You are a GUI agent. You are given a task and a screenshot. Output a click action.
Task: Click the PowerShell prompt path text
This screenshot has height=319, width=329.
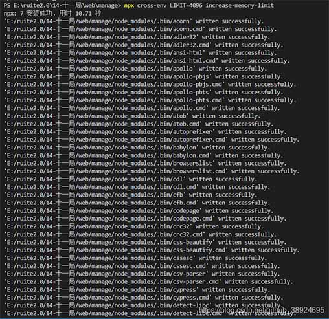[x=62, y=5]
